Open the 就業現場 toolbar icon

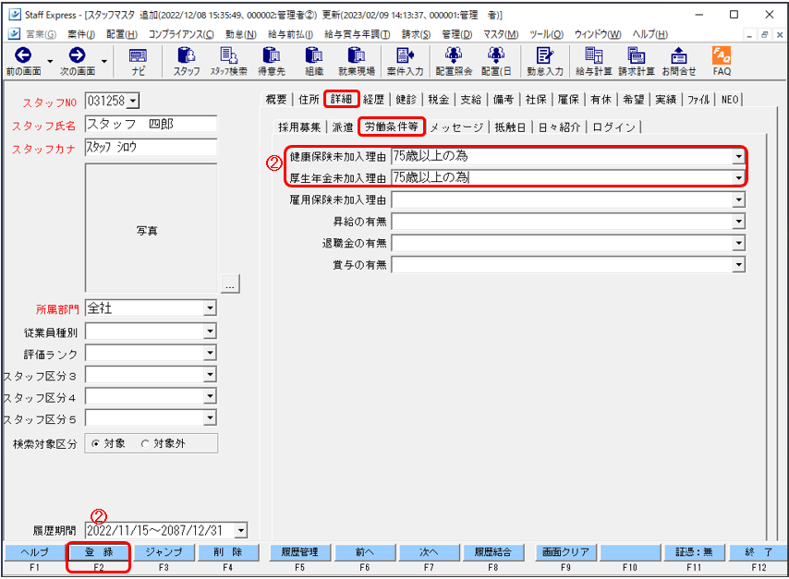357,61
